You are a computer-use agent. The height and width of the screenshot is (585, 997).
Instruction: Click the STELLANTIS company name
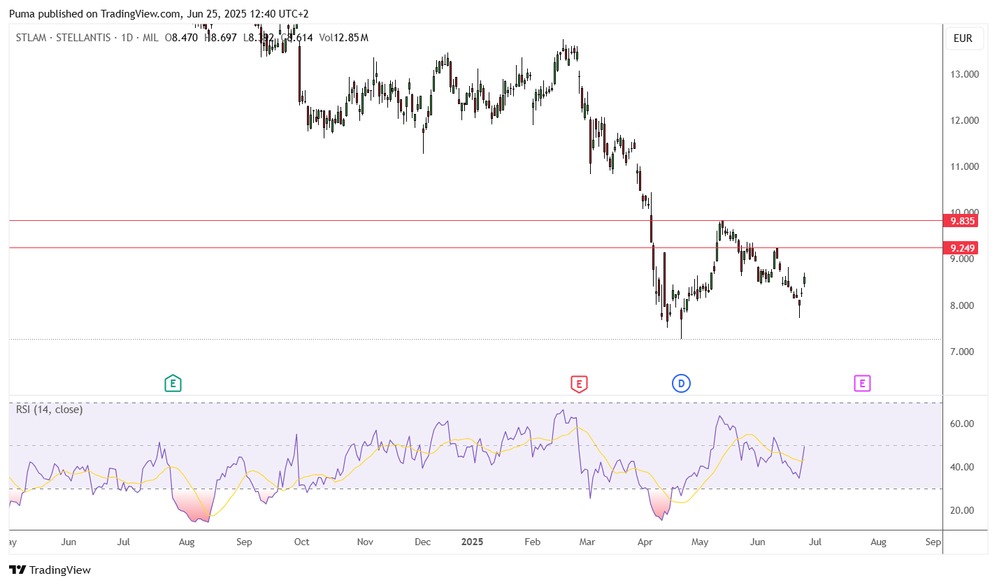point(83,38)
